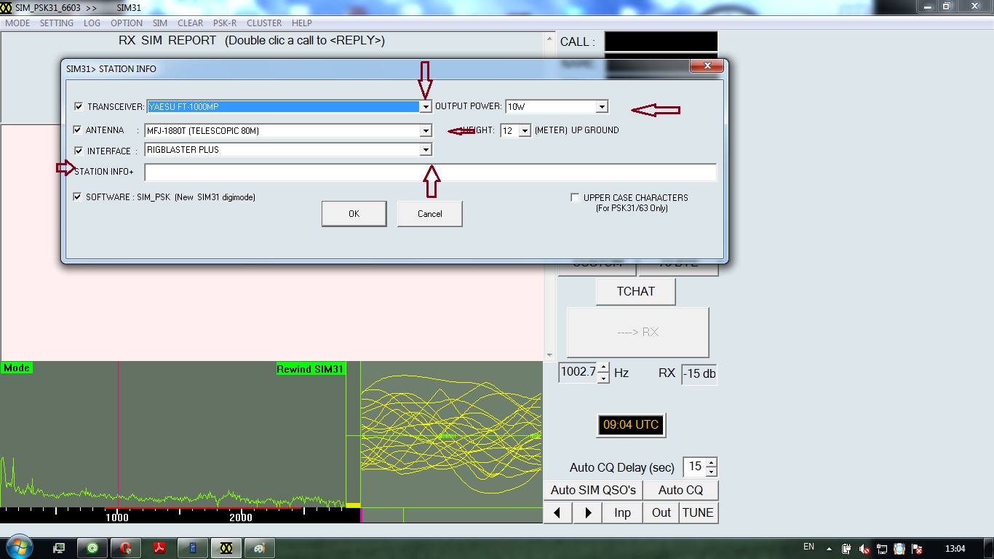Open the MODE menu
This screenshot has height=559, width=994.
tap(17, 23)
